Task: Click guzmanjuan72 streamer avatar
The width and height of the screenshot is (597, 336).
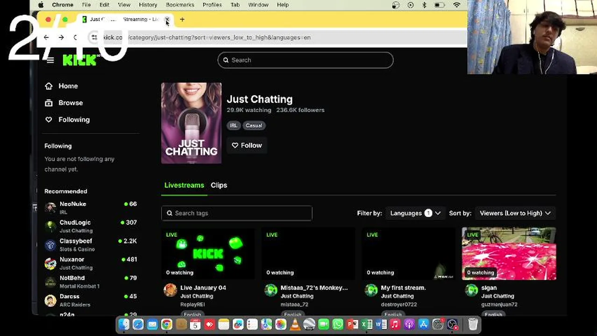Action: [472, 290]
